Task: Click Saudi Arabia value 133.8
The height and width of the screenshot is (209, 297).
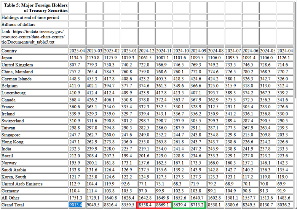Action: [x=75, y=170]
